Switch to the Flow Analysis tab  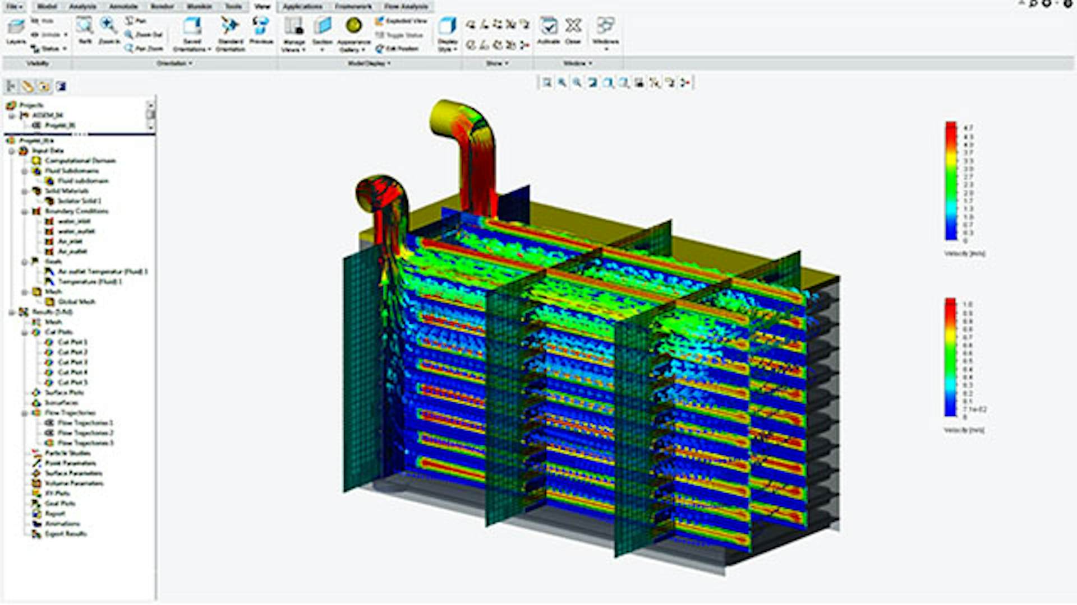407,7
